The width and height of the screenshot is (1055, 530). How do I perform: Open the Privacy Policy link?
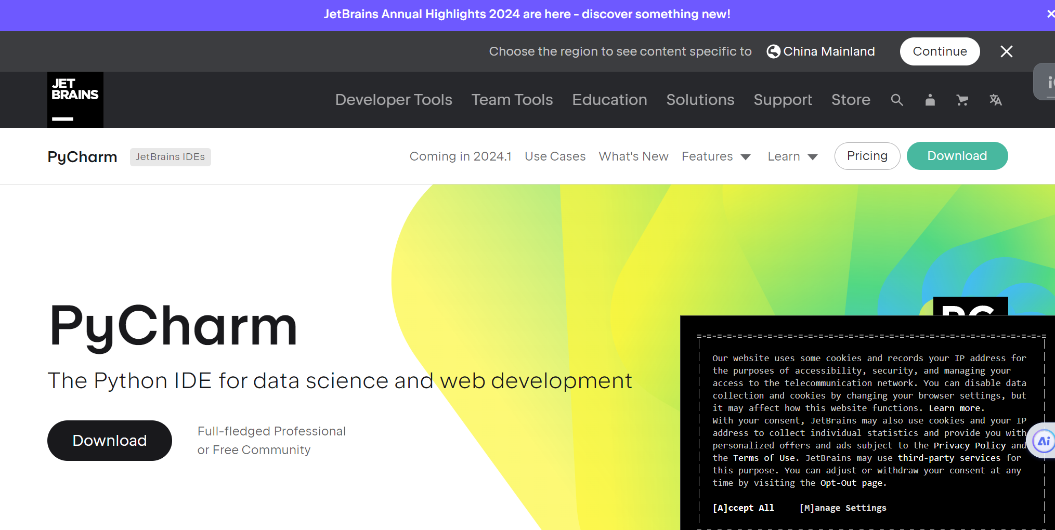[x=970, y=445]
